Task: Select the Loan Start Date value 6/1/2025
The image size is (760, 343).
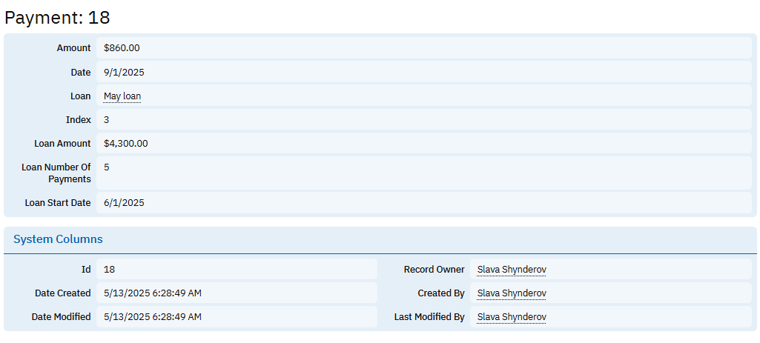Action: [124, 203]
